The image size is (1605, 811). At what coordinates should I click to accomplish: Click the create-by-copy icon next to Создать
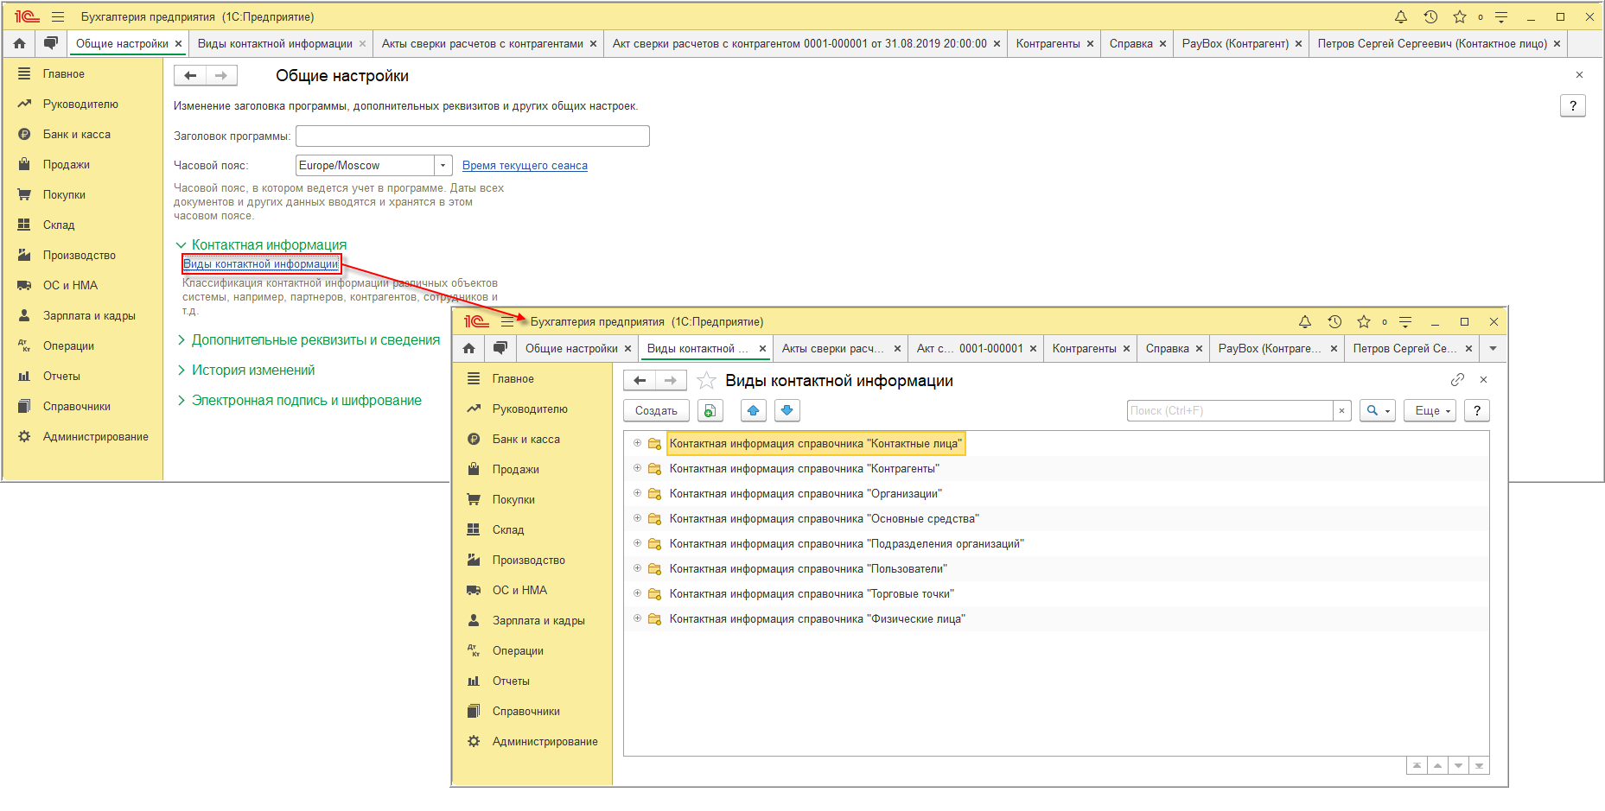pos(710,410)
